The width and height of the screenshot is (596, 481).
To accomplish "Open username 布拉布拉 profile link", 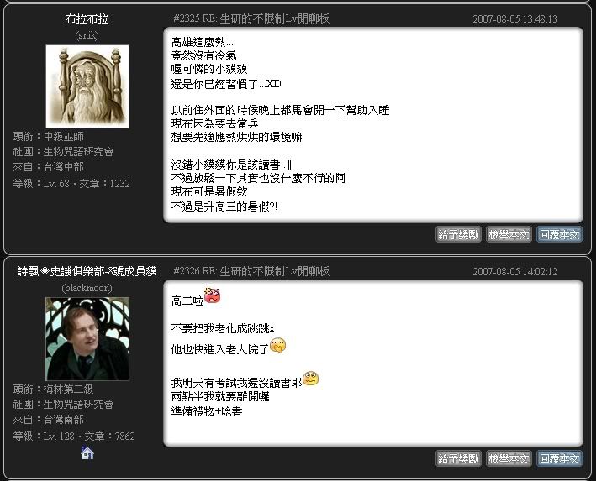I will (x=87, y=18).
